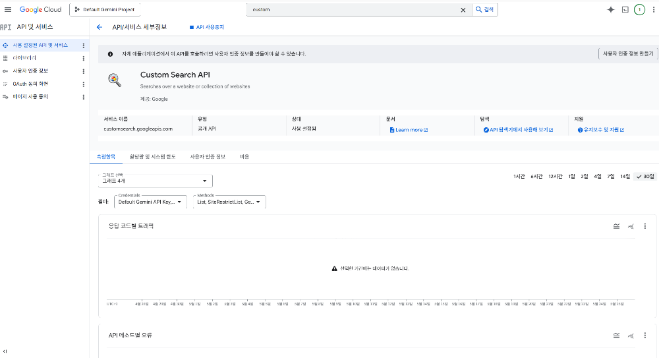Toggle legend on 응답 코드별 트래픽 chart

(616, 226)
